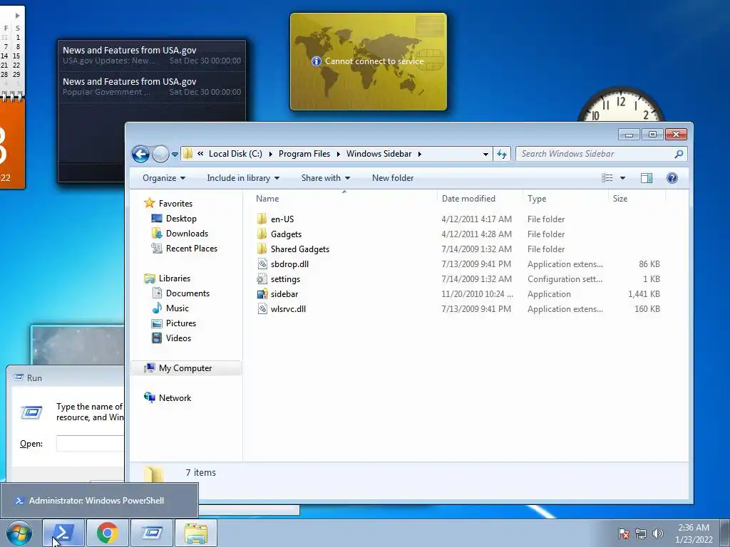Click Program Files in address bar
Screen dimensions: 730x547
click(x=304, y=154)
